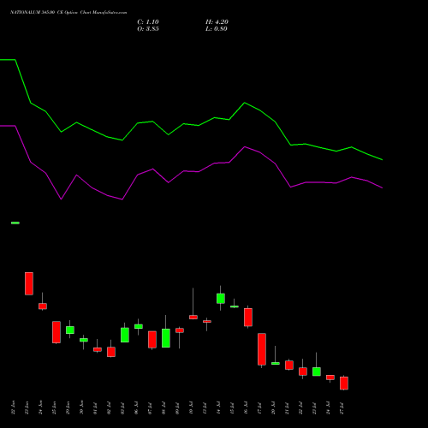Click the 30 Jun date label
Viewport: 428px width, 428px height.
[x=81, y=407]
